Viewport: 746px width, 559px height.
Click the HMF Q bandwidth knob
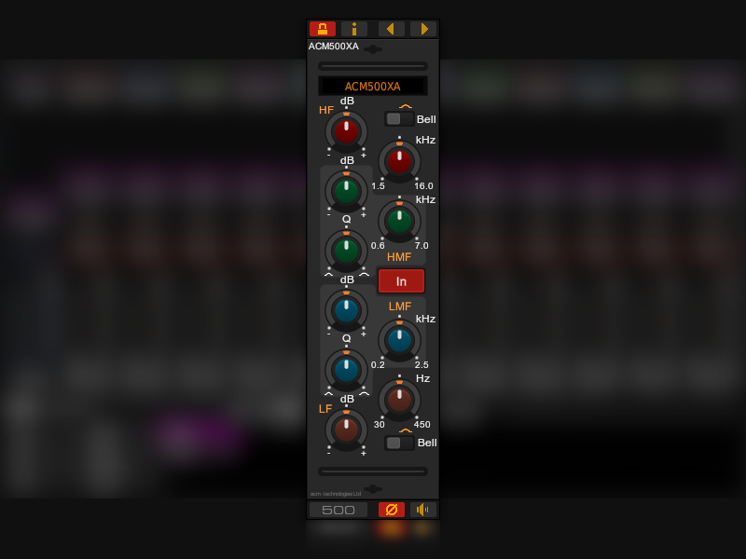[346, 251]
